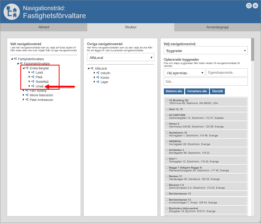The width and height of the screenshot is (261, 223).
Task: Expand the Piteå tree node
Action: point(29,77)
